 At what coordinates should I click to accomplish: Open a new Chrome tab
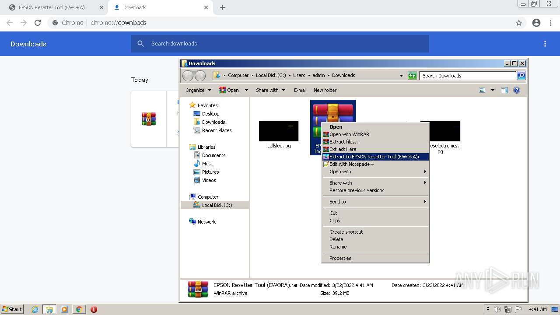point(223,7)
